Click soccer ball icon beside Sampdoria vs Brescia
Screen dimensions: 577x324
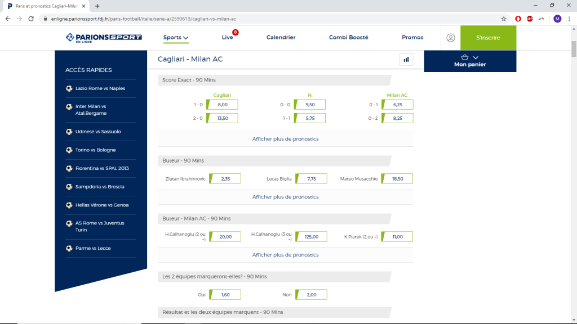click(69, 187)
